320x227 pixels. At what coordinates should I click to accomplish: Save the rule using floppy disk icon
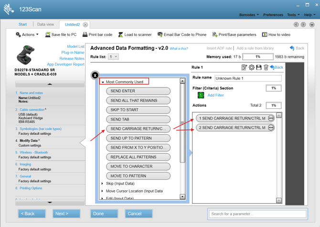[258, 67]
